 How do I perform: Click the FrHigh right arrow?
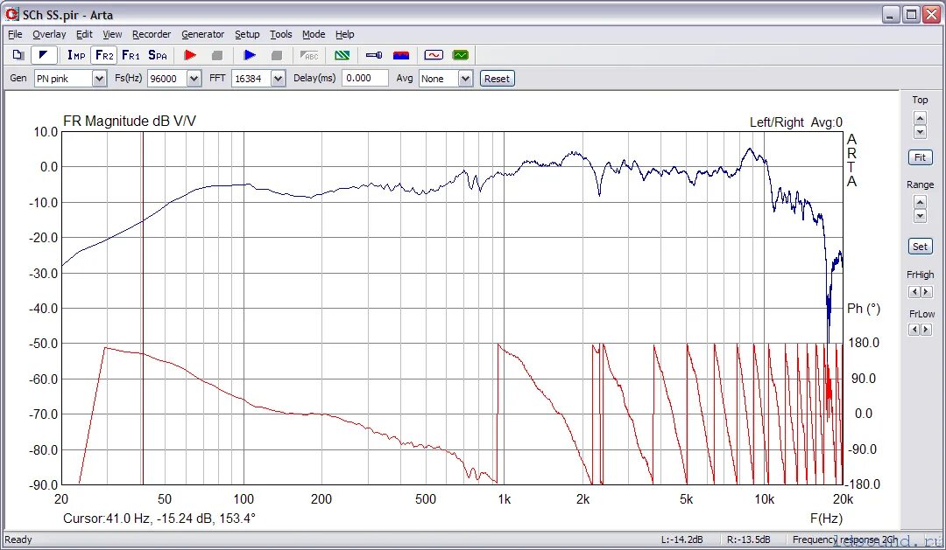click(926, 292)
